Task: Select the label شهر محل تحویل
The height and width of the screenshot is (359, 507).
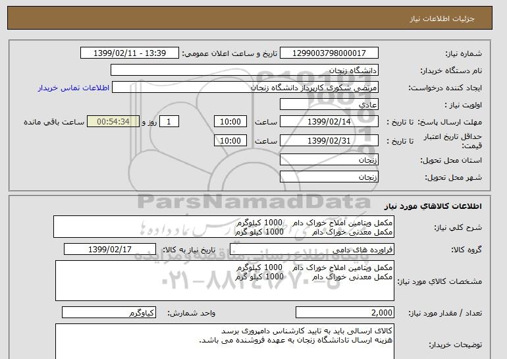Action: [453, 177]
